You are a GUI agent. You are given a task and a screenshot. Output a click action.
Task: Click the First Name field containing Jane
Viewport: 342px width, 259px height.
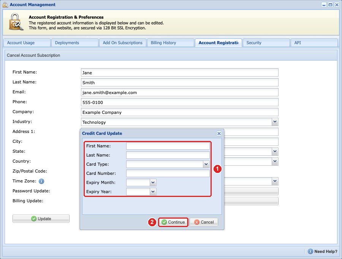click(x=179, y=73)
